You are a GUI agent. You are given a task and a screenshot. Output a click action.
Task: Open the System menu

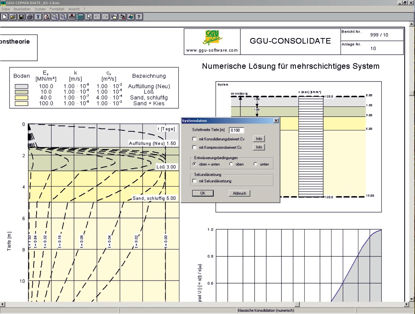click(40, 9)
